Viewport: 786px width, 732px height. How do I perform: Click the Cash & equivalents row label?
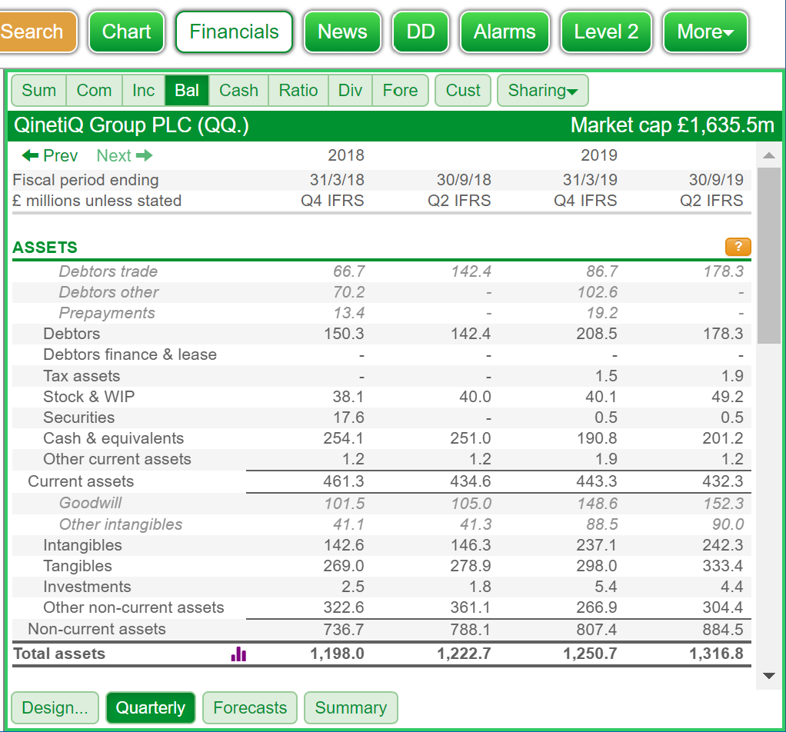click(113, 438)
